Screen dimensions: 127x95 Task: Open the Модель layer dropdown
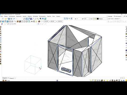[103, 19]
